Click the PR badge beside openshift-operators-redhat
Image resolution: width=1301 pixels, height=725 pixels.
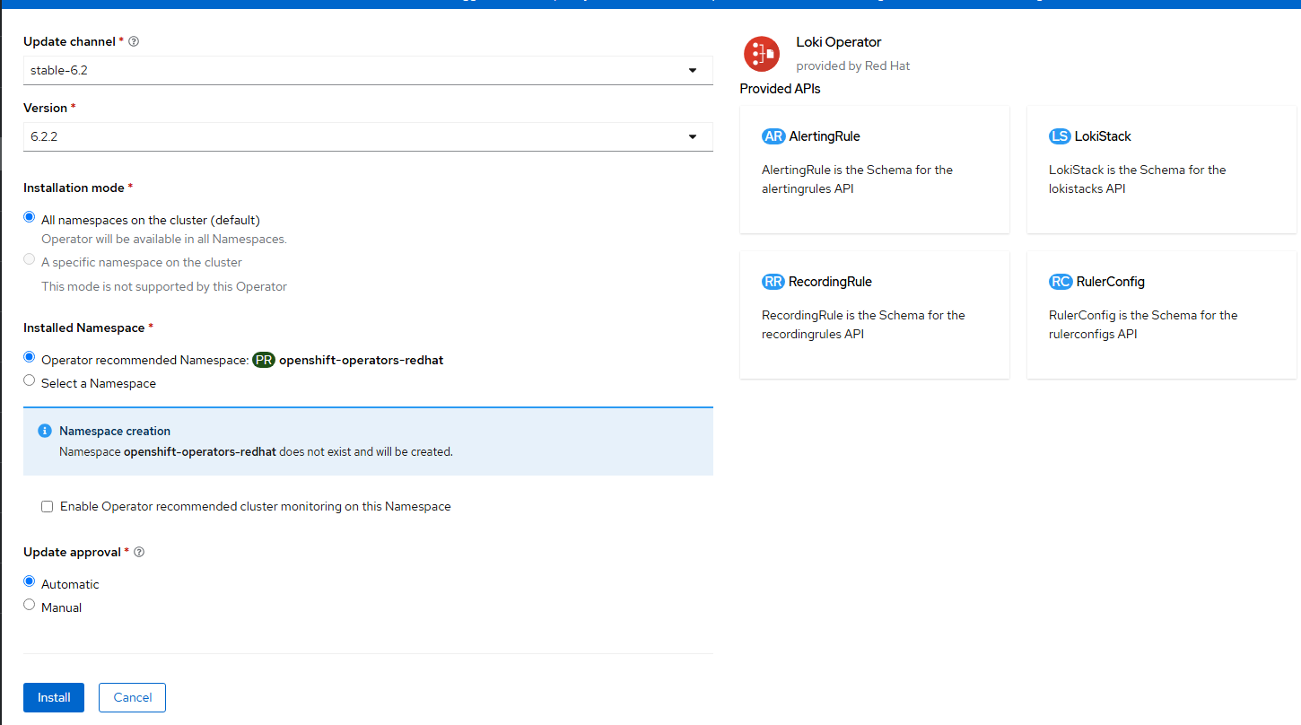pyautogui.click(x=264, y=360)
